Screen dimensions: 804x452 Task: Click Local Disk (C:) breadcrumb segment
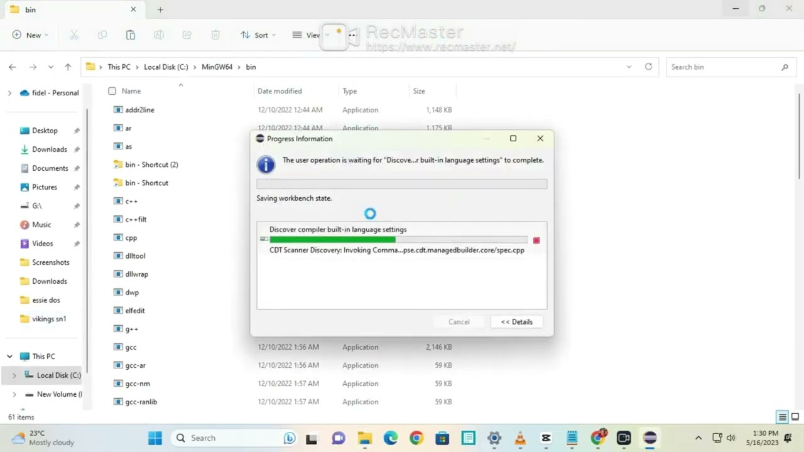(x=166, y=67)
